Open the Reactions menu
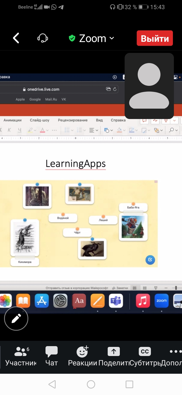This screenshot has height=395, width=182. coord(82,356)
